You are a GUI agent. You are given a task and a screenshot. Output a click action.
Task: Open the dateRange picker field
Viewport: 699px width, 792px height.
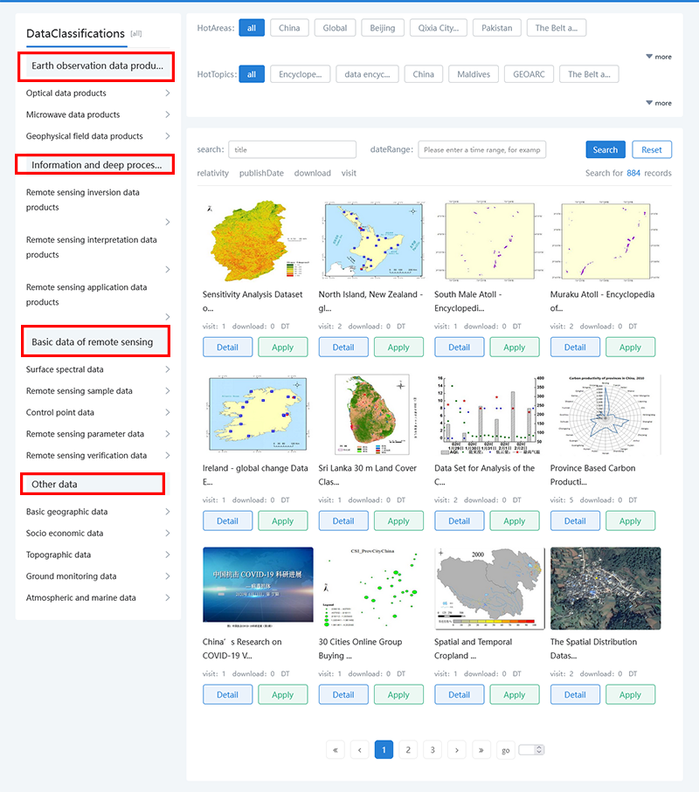point(482,149)
